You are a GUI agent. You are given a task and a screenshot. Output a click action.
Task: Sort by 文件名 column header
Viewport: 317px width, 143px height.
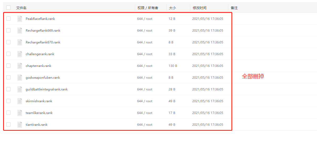click(21, 8)
